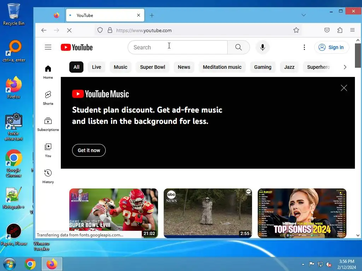Open the Firefox View pinned tab
Screen dimensions: 362x271
click(x=57, y=16)
